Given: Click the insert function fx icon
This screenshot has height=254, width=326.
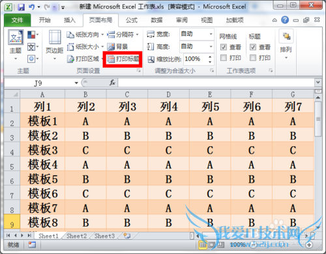Looking at the screenshot, I should point(112,83).
